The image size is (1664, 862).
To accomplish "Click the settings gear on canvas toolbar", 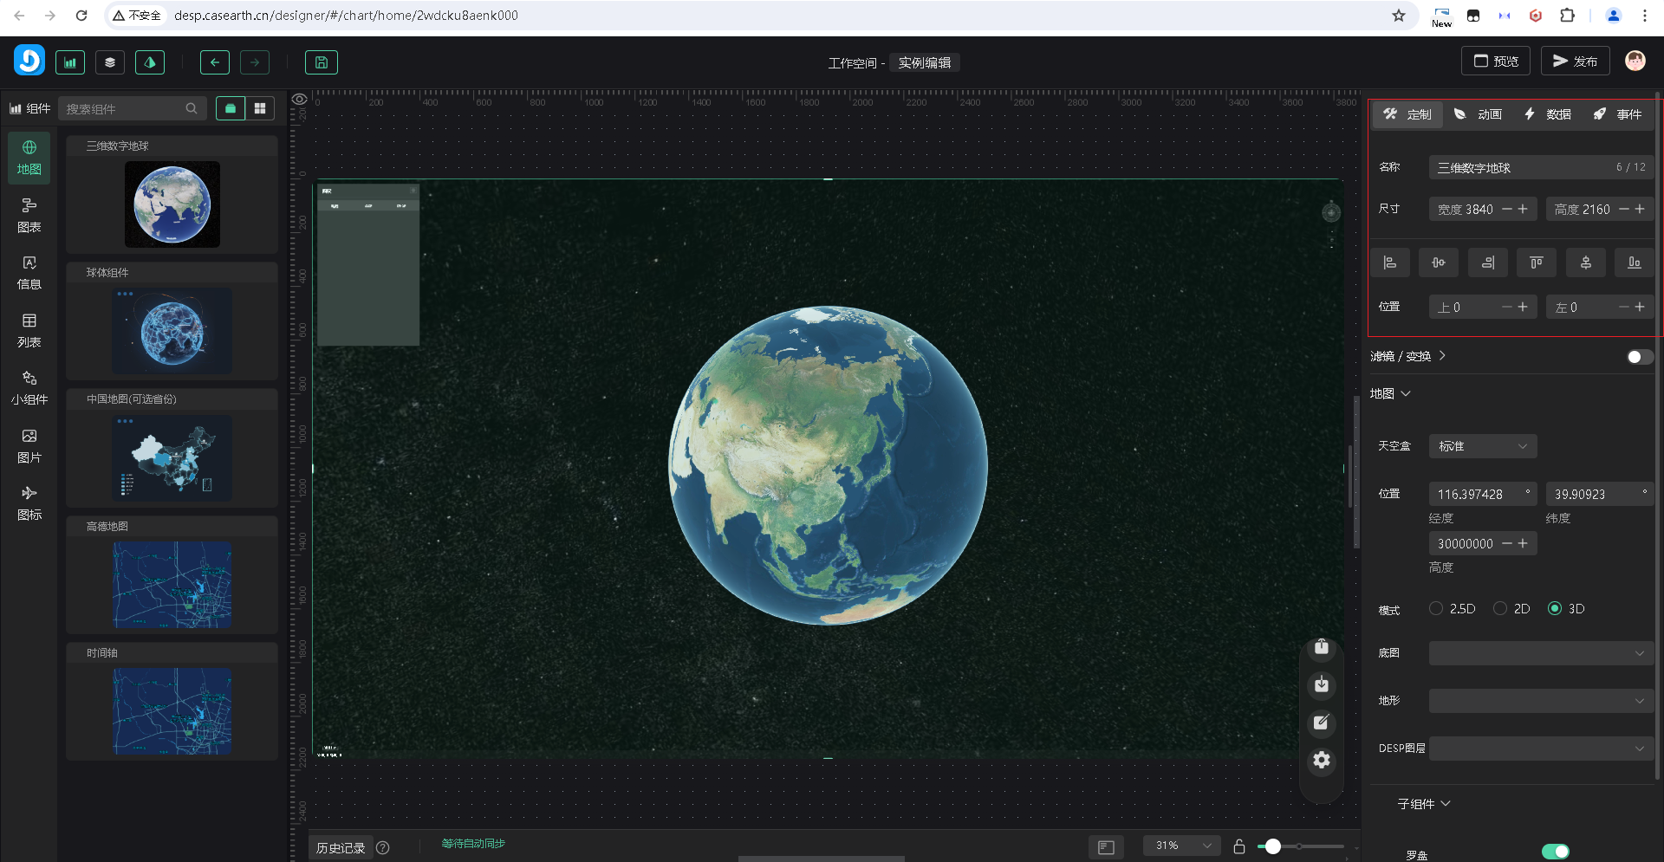I will (1321, 760).
